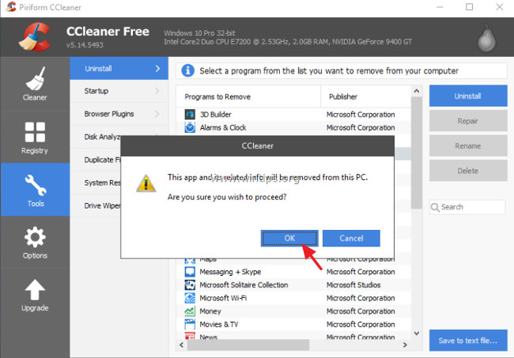Viewport: 514px width, 358px height.
Task: Click the horizontal scrollbar thumb
Action: [248, 345]
